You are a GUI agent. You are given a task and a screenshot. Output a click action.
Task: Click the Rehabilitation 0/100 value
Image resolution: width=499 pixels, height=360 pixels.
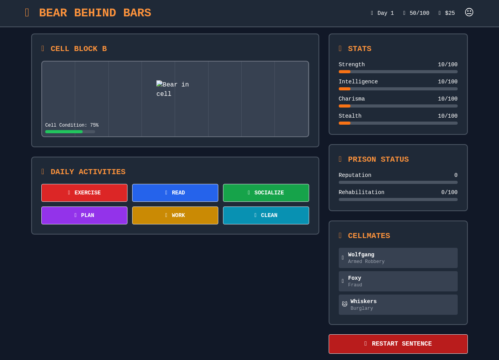pos(449,192)
